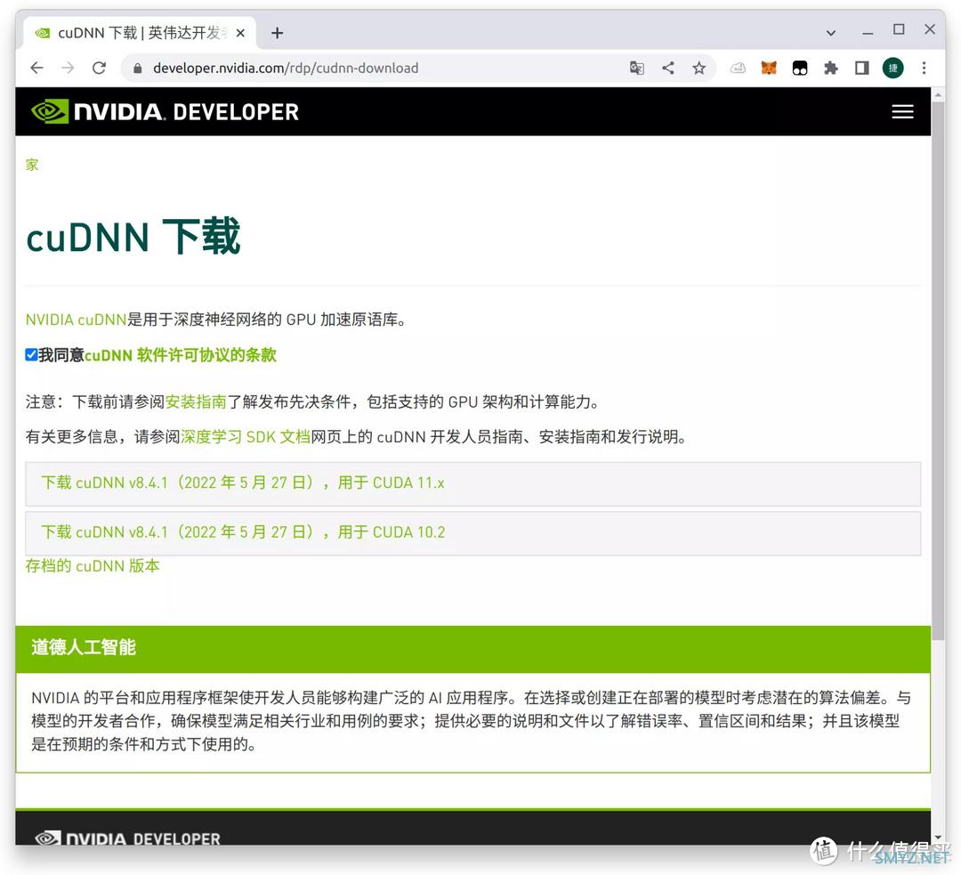Open the MetaMask fox extension
Viewport: 961px width, 875px height.
pos(769,68)
